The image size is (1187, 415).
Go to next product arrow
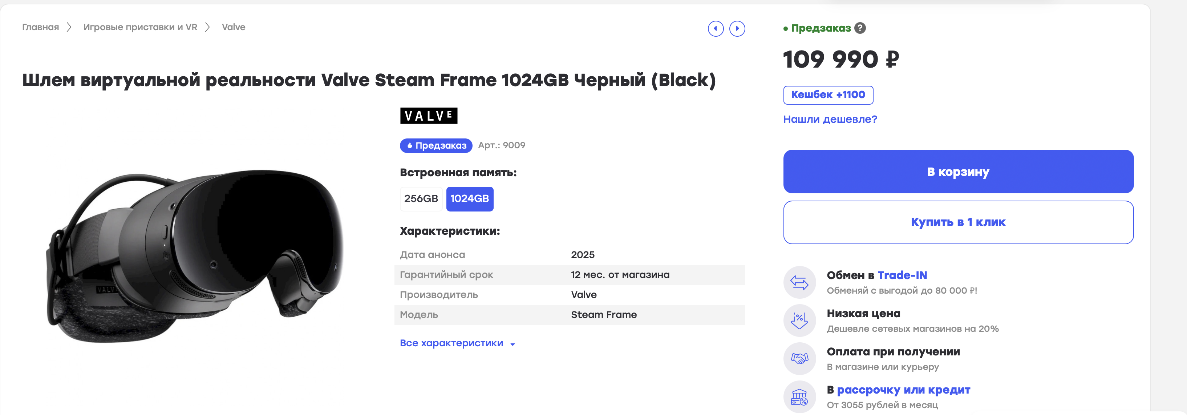pyautogui.click(x=737, y=29)
